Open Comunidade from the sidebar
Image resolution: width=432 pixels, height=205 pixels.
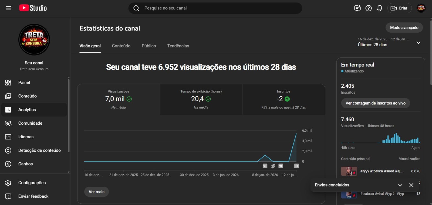coord(34,123)
